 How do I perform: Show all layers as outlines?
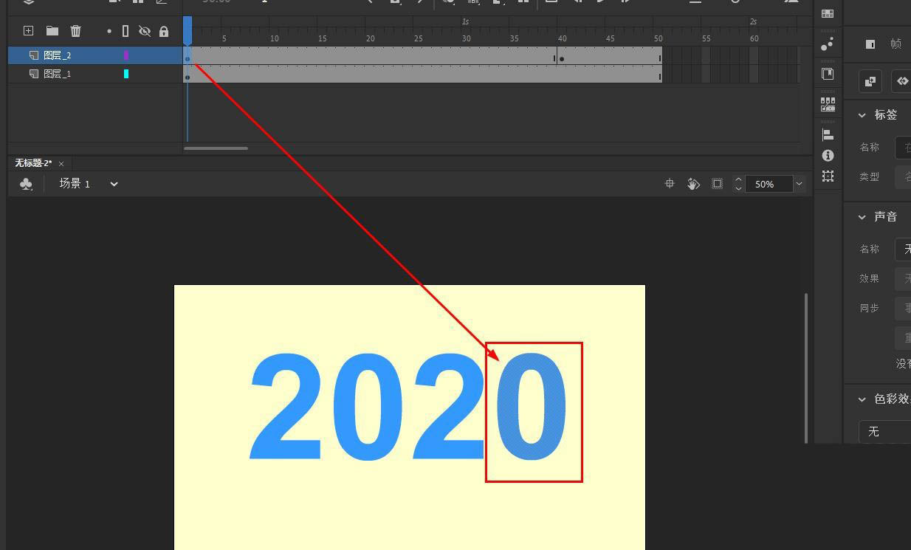click(124, 31)
